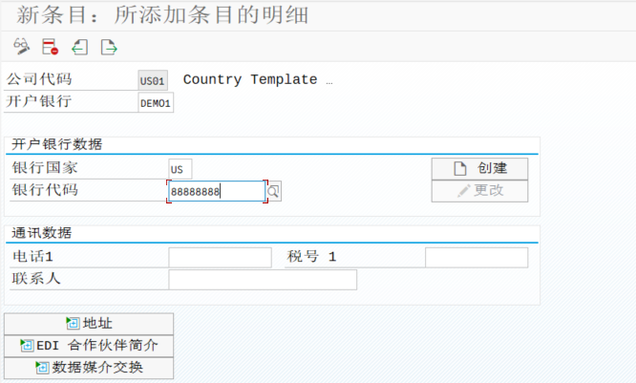Click the 税号 1 label
The width and height of the screenshot is (636, 383).
[x=311, y=256]
